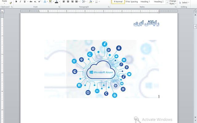
Task: Click the scroll down arrow
Action: [195, 117]
